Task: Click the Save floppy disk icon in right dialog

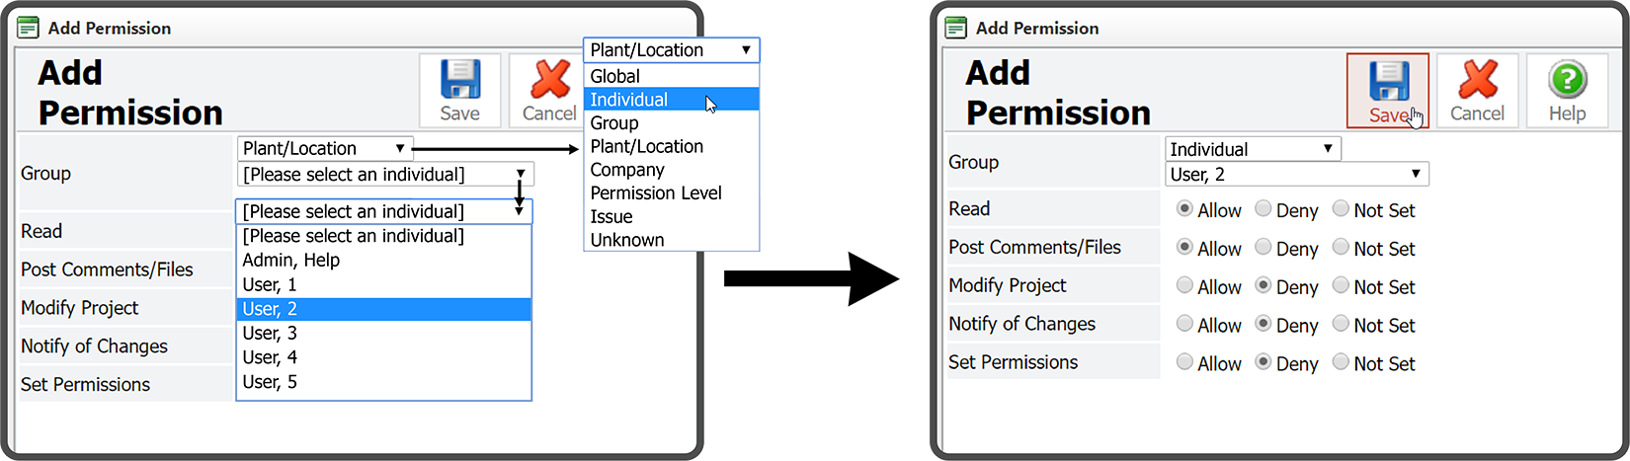Action: (1387, 82)
